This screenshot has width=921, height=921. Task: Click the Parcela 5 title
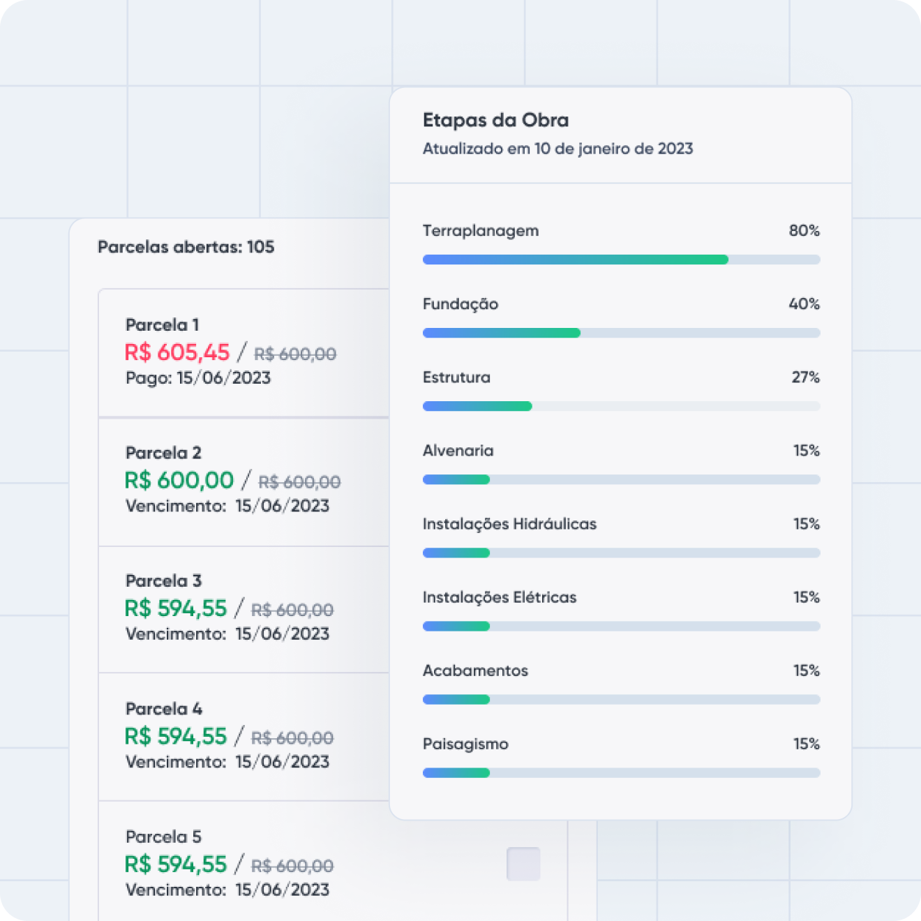(x=163, y=837)
